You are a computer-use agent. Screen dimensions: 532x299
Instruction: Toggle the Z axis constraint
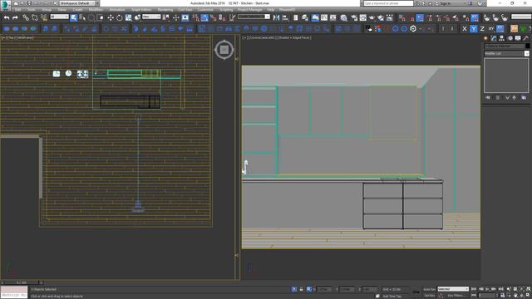(x=482, y=29)
